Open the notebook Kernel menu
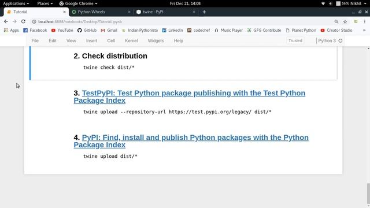 [131, 41]
